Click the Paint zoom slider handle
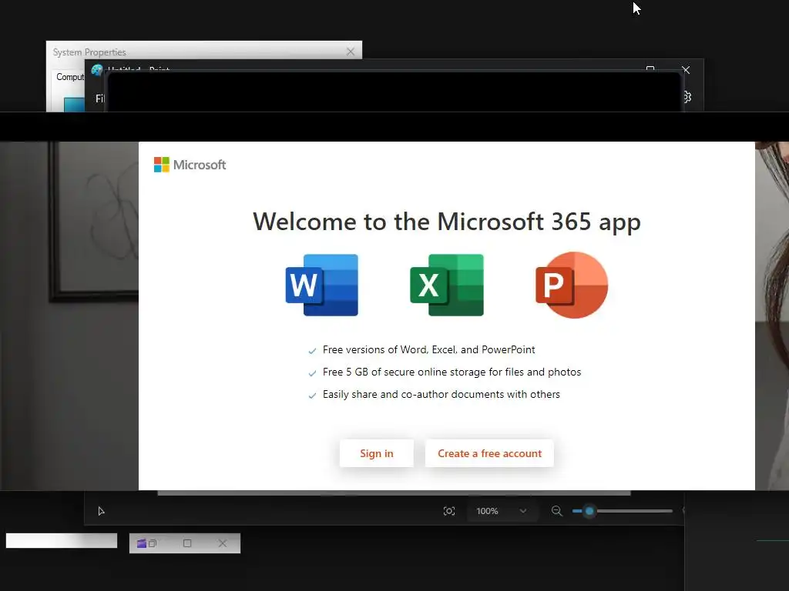The height and width of the screenshot is (591, 789). coord(589,511)
